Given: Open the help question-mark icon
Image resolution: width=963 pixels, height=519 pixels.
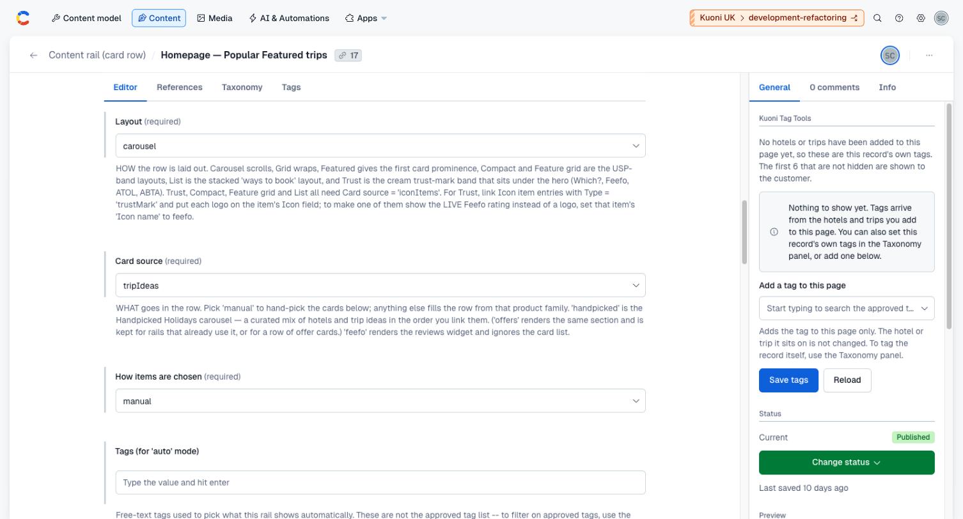Looking at the screenshot, I should [899, 18].
